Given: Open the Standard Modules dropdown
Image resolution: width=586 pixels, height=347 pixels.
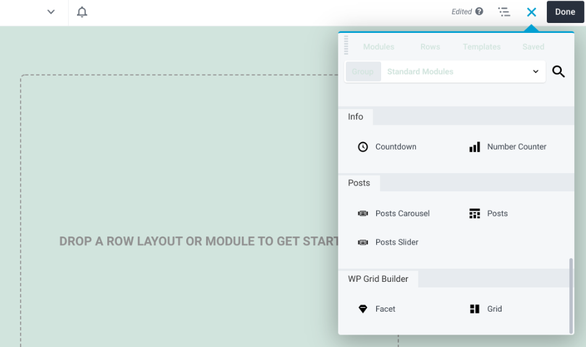Looking at the screenshot, I should point(463,71).
